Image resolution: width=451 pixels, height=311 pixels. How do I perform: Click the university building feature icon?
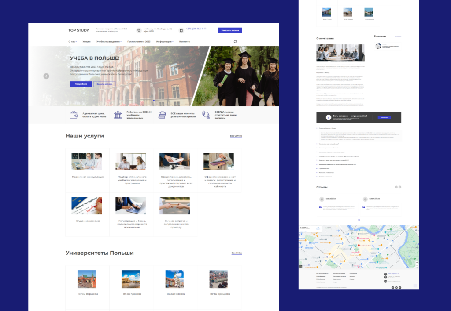tap(118, 115)
